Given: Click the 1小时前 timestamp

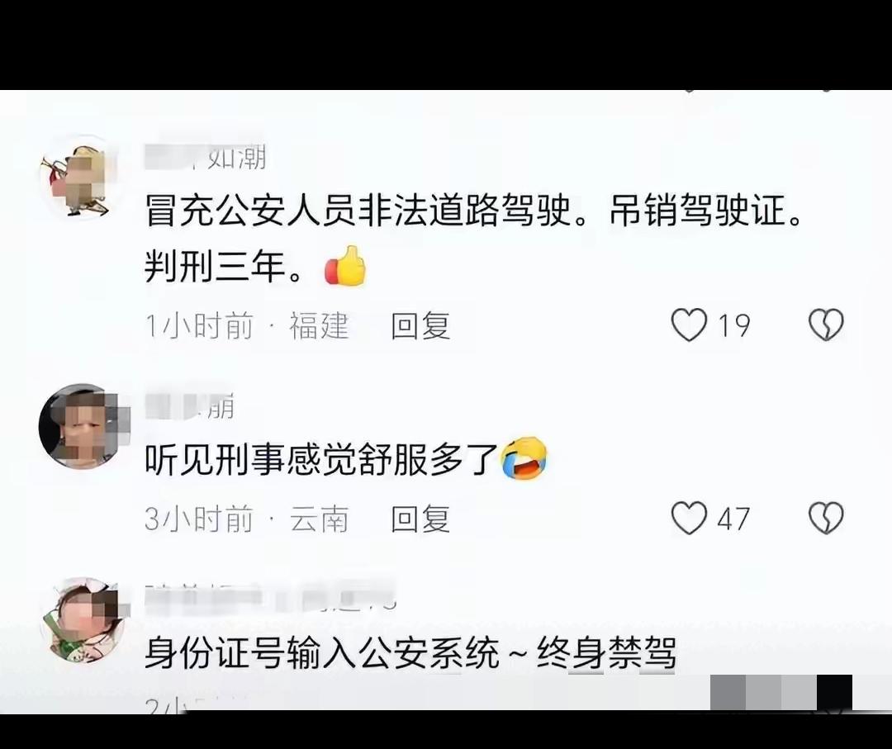Looking at the screenshot, I should 199,326.
